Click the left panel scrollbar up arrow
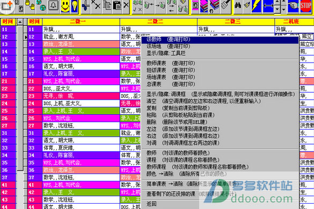The image size is (314, 209). [x=20, y=21]
